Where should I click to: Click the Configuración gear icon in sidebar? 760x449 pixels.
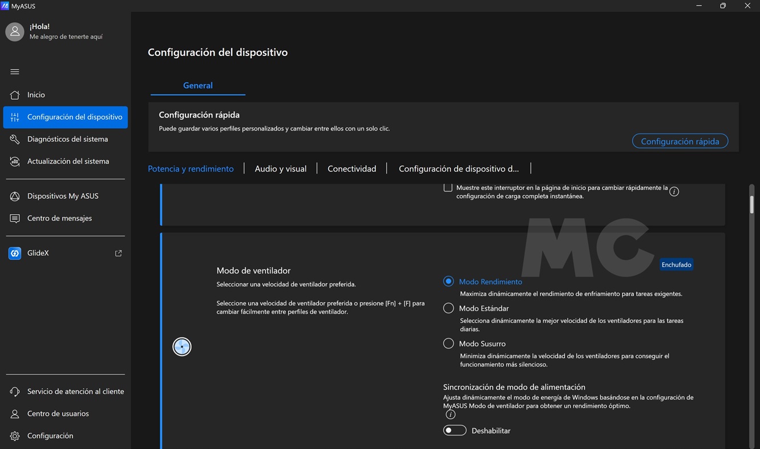coord(15,436)
